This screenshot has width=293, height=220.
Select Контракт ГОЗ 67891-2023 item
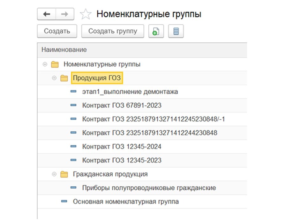tap(122, 105)
